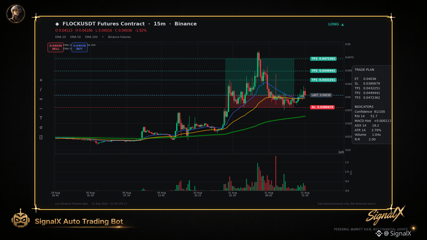Select the rectangle brackets tool
The image size is (427, 240).
click(x=41, y=137)
